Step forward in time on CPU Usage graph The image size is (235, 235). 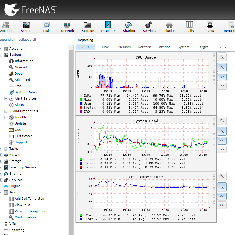coord(222,86)
